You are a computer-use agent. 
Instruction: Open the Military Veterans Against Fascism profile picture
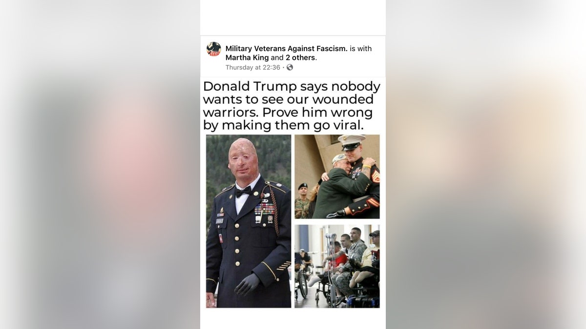point(213,49)
